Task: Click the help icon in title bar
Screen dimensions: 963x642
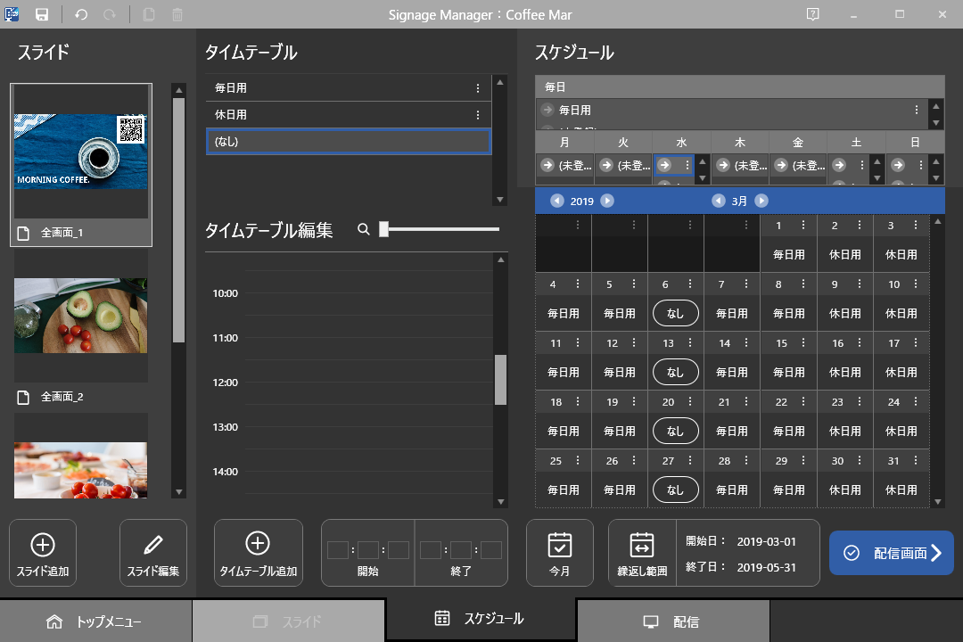Action: tap(812, 14)
